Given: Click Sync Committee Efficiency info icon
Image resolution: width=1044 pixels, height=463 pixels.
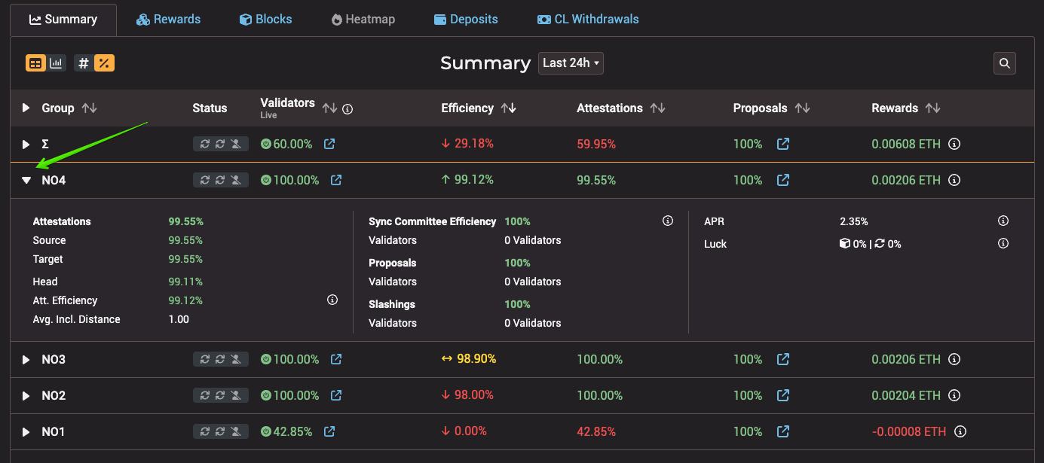Looking at the screenshot, I should click(668, 221).
